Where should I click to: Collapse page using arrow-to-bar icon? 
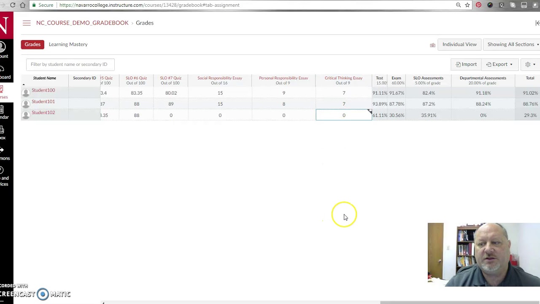click(537, 23)
